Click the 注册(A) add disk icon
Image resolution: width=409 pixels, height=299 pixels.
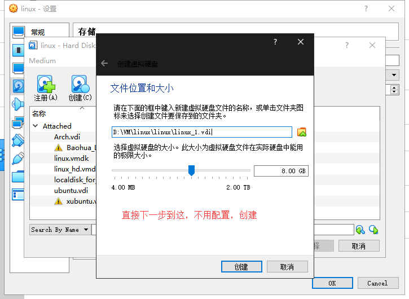(x=46, y=85)
